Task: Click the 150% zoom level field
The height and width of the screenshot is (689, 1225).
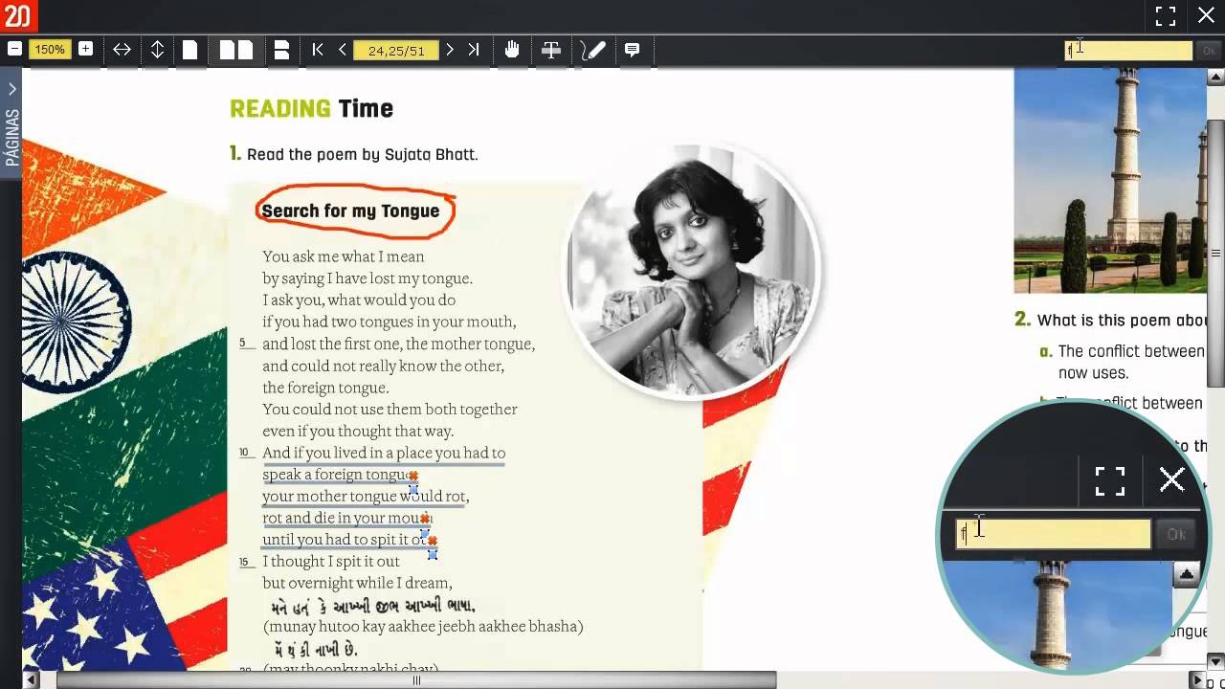Action: (x=50, y=50)
